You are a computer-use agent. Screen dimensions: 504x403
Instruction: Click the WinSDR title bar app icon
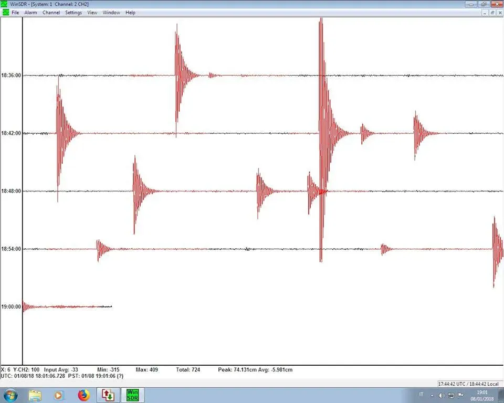4,4
